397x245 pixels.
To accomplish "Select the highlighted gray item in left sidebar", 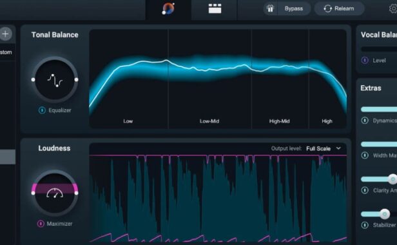I will pyautogui.click(x=8, y=157).
